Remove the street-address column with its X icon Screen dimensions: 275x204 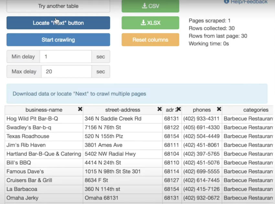click(159, 109)
